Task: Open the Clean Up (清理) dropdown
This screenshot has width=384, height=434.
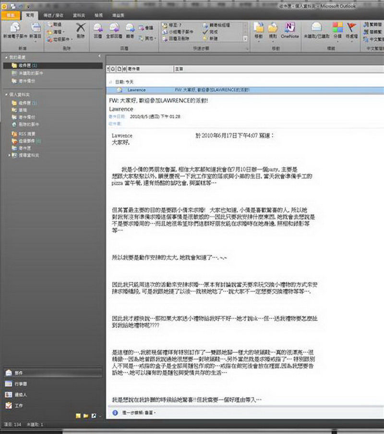Action: (56, 32)
